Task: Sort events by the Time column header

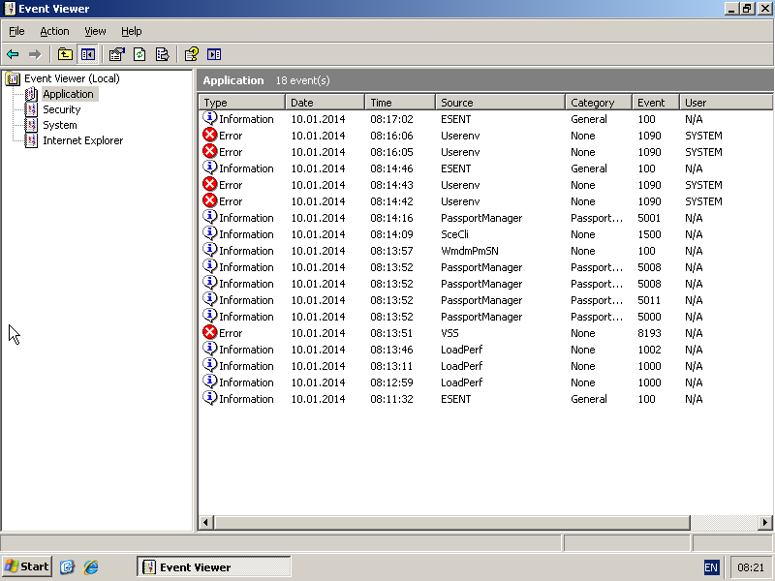Action: click(x=399, y=103)
